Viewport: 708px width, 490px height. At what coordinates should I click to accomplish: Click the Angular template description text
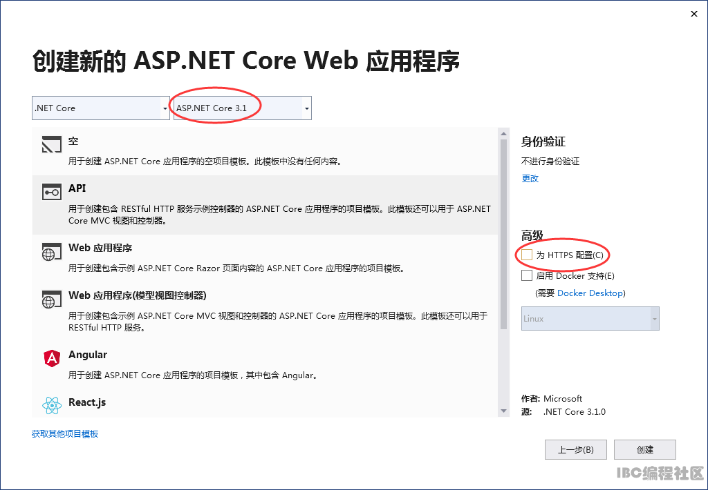(x=194, y=375)
